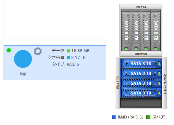Image resolution: width=174 pixels, height=125 pixels.
Task: Select the second SATA 3 TB disk in EDA500
Action: (141, 73)
